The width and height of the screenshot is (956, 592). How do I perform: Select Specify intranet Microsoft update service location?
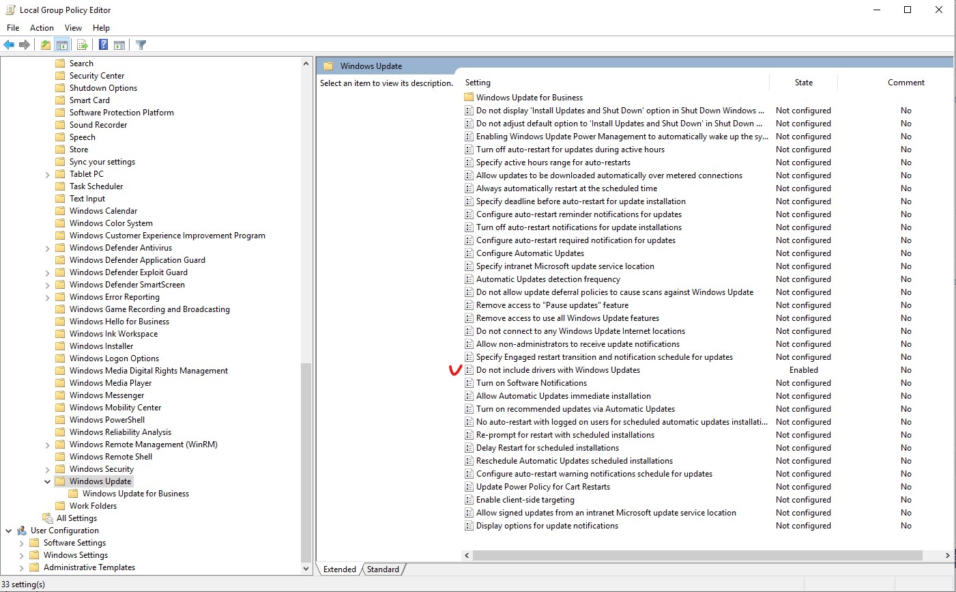coord(565,266)
